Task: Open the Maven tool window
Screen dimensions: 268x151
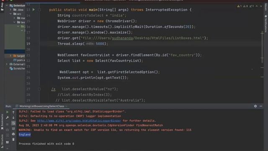Action: (266, 7)
